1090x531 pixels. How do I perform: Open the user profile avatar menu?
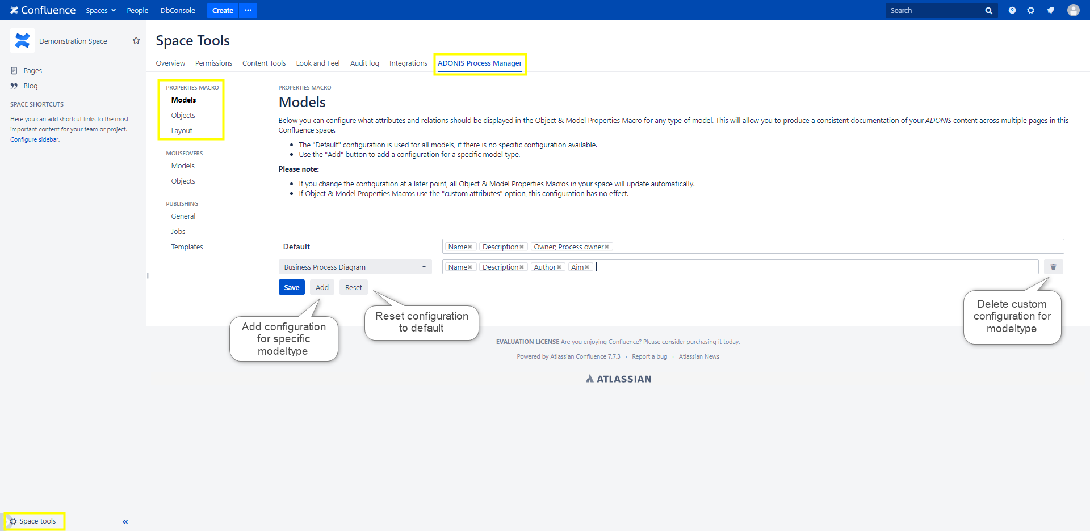point(1074,10)
